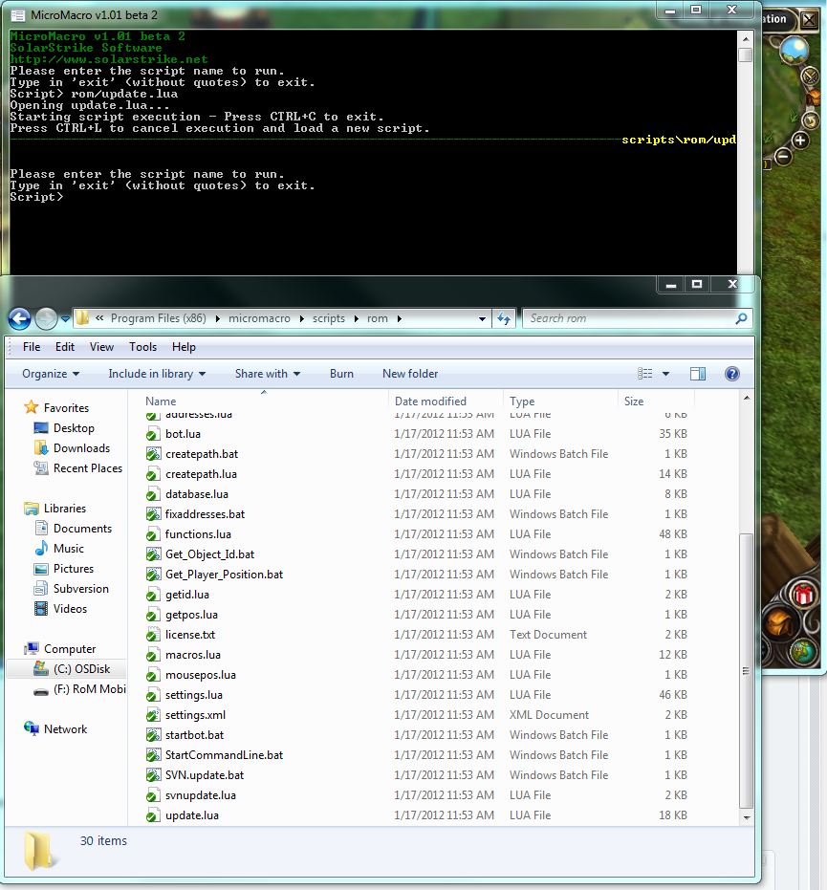The image size is (827, 890).
Task: Toggle the preview pane icon
Action: [x=698, y=374]
